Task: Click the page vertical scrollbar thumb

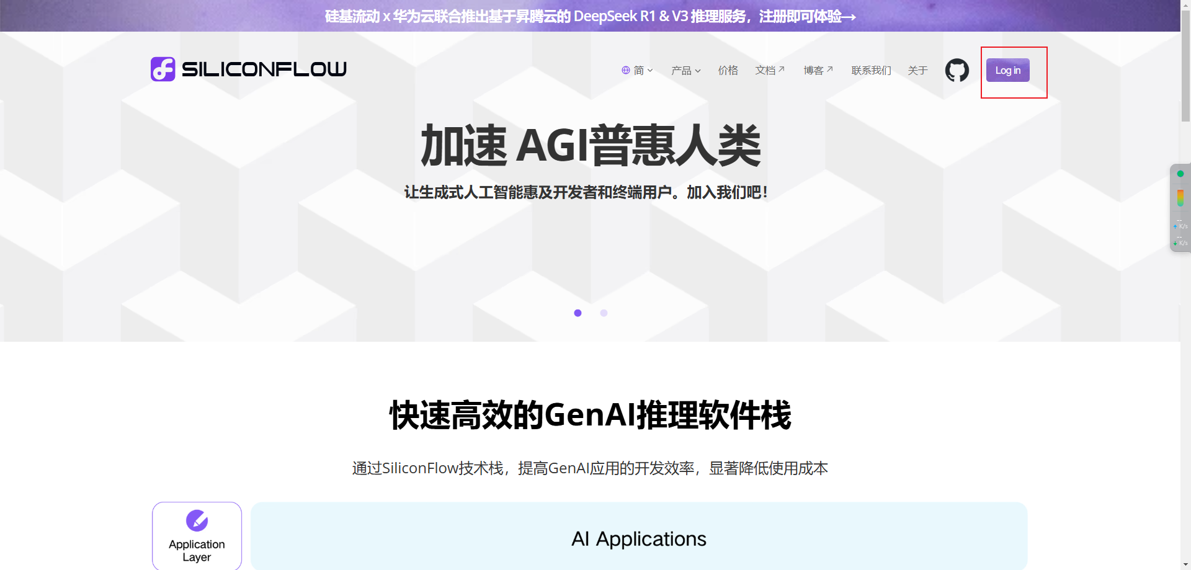Action: [1185, 65]
